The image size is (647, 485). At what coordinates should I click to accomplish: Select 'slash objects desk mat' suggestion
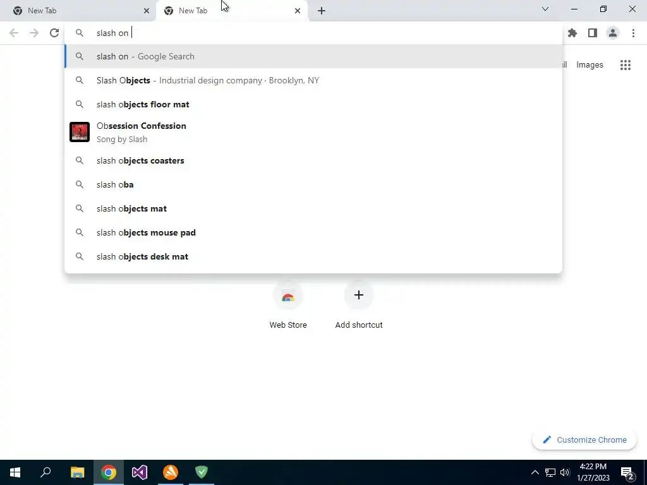313,256
